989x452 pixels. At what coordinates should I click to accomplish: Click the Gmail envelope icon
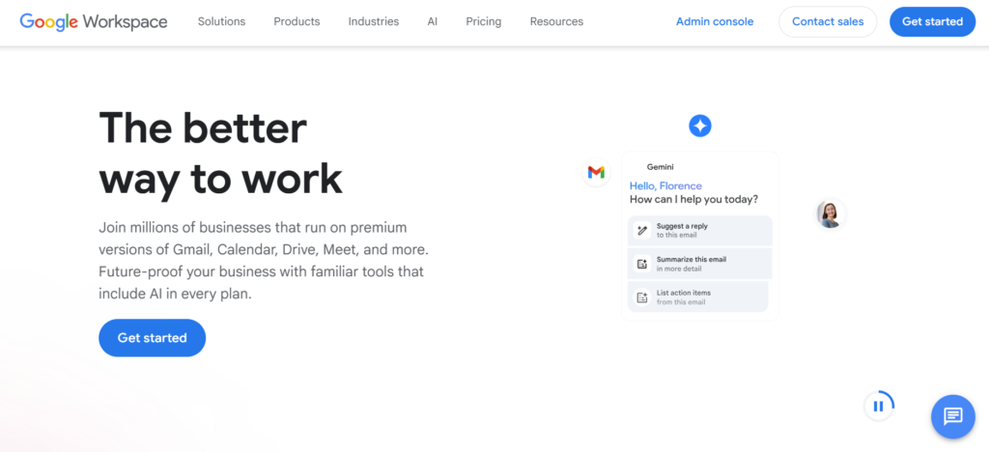(596, 172)
